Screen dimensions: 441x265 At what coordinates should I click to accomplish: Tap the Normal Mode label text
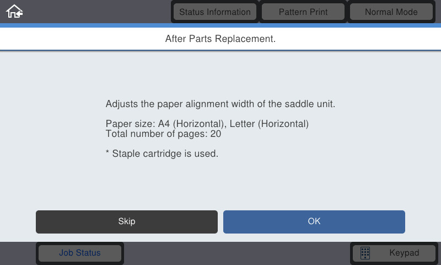click(391, 12)
